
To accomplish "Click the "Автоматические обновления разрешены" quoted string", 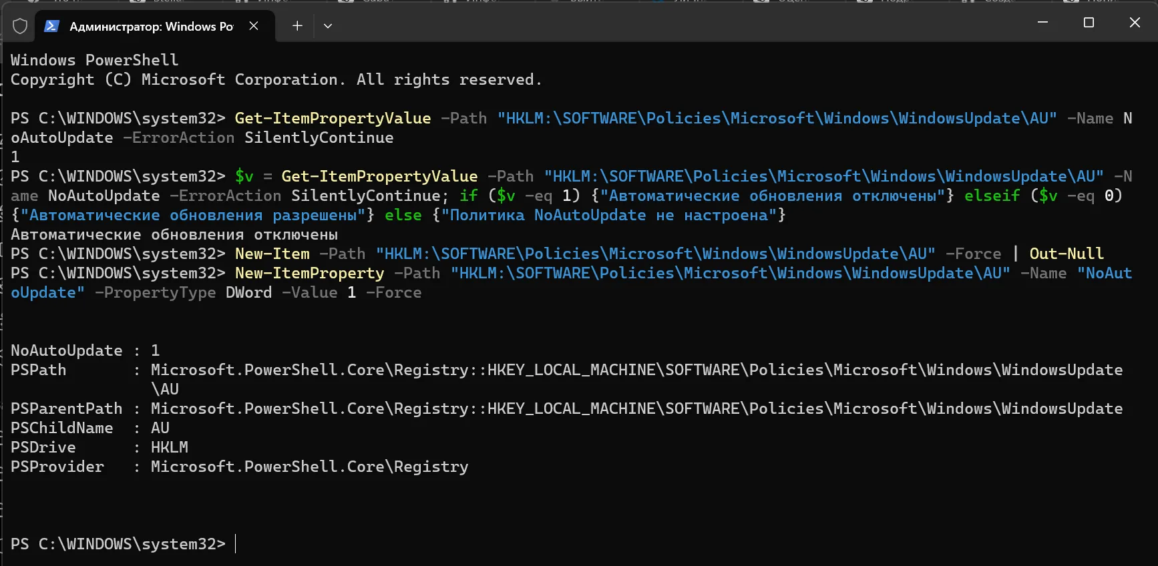I will click(x=198, y=215).
